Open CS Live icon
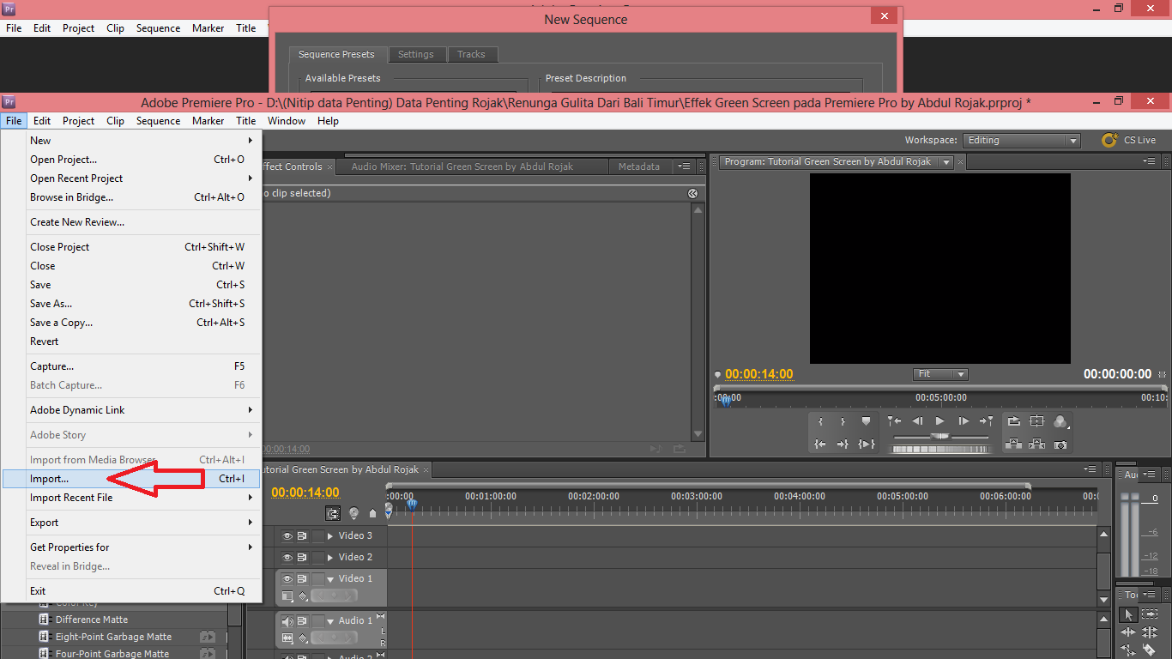 pos(1110,140)
